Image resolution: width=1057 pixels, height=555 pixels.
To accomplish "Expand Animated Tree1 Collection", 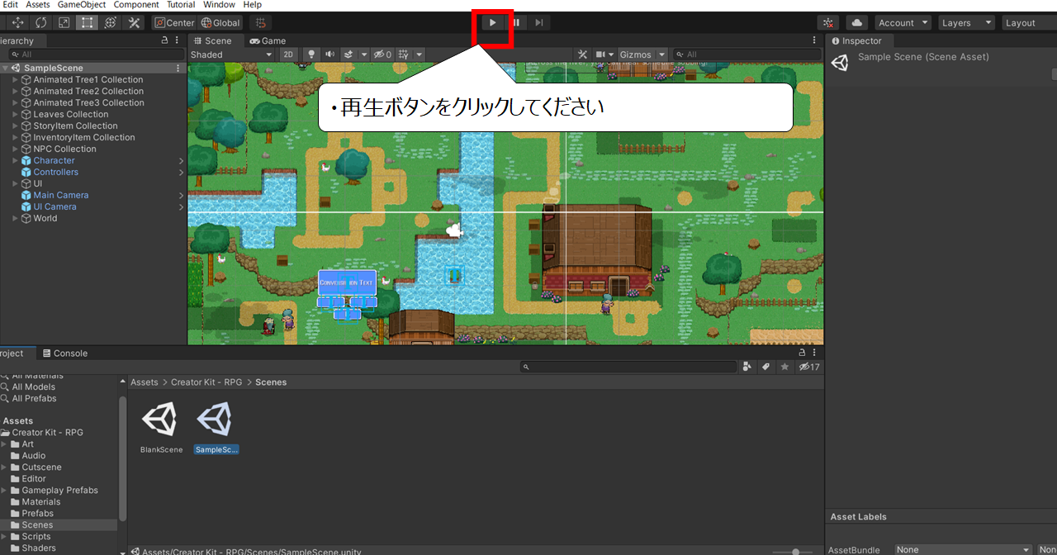I will (15, 80).
